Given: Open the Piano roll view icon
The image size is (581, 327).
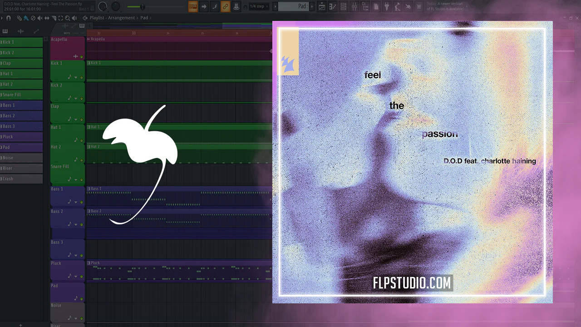Looking at the screenshot, I should coord(333,6).
